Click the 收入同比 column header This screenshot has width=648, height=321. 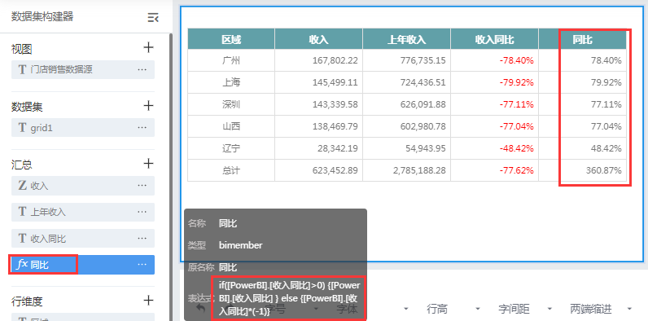(x=494, y=39)
